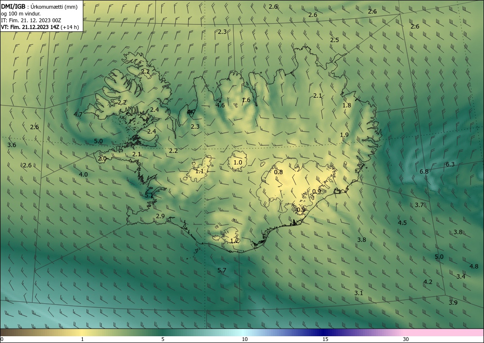Click the 1.0 value on Hofsjökull glacier
This screenshot has height=343, width=484.
pos(238,162)
